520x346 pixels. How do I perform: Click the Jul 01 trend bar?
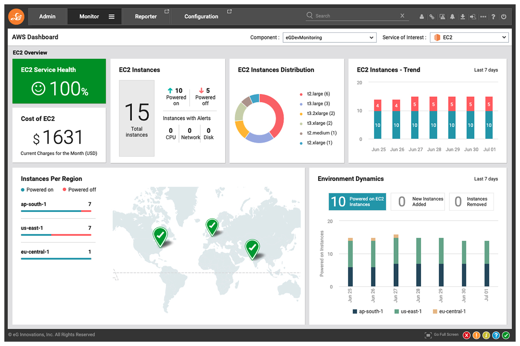(489, 118)
